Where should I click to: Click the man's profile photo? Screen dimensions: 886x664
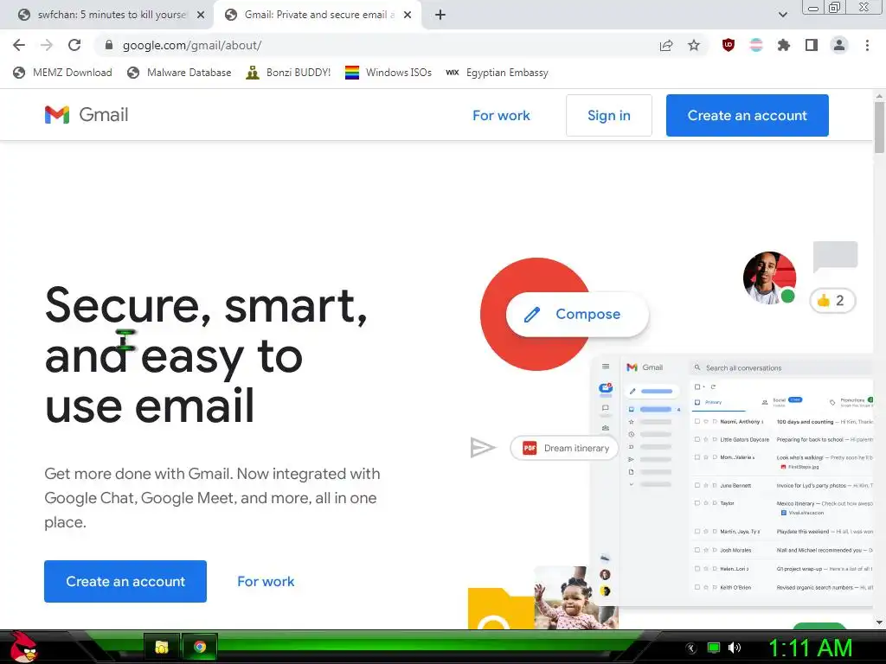point(769,278)
